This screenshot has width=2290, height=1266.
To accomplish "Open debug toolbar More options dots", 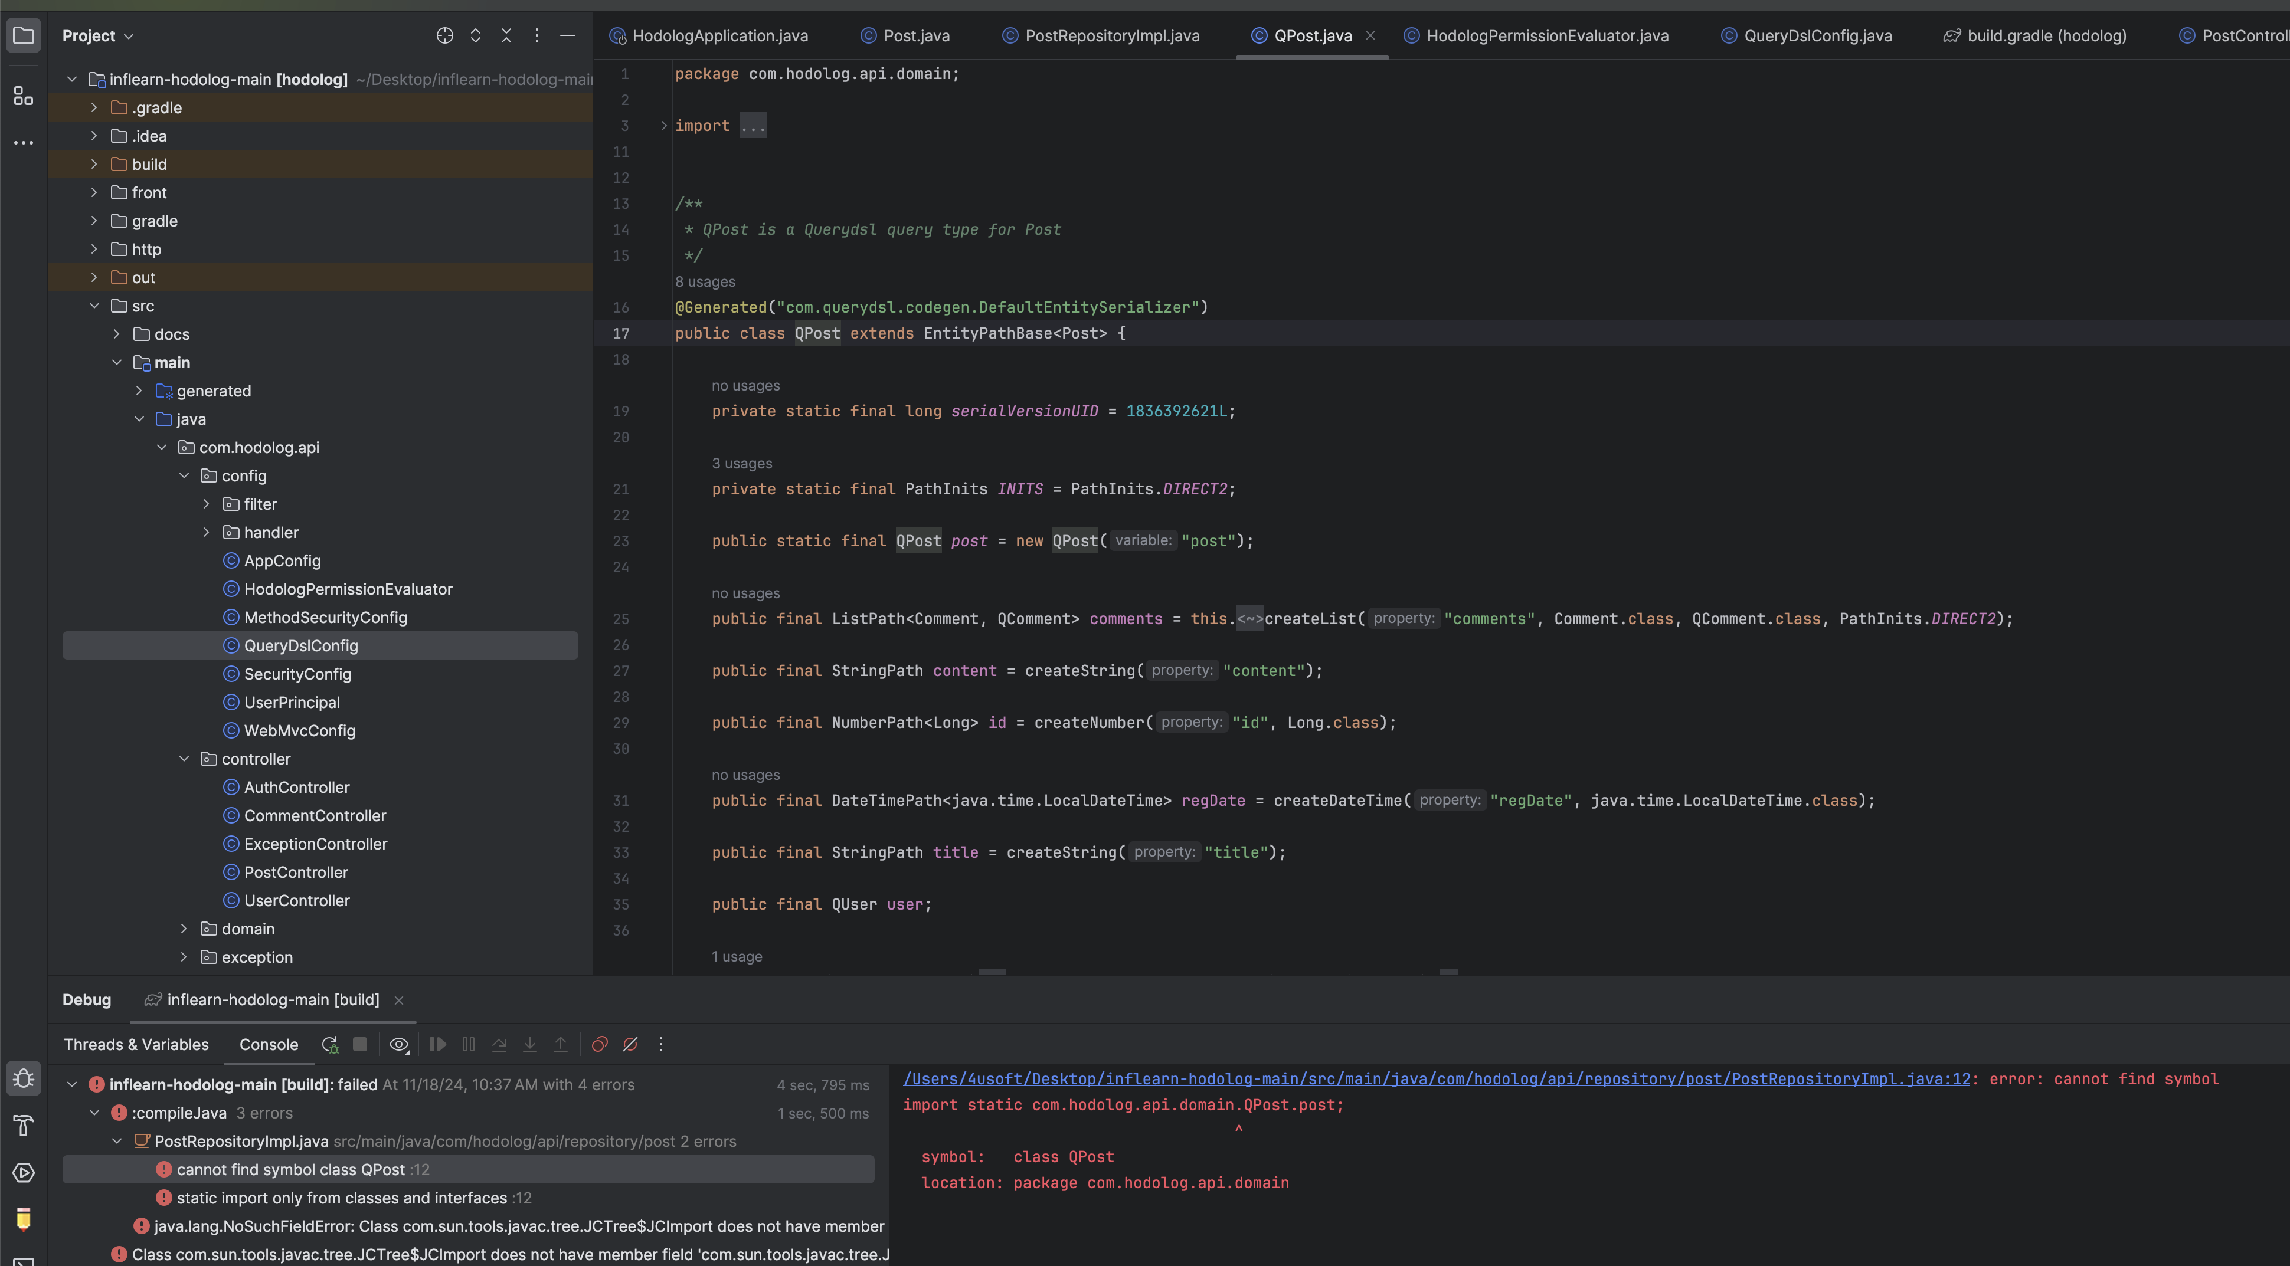I will 660,1045.
